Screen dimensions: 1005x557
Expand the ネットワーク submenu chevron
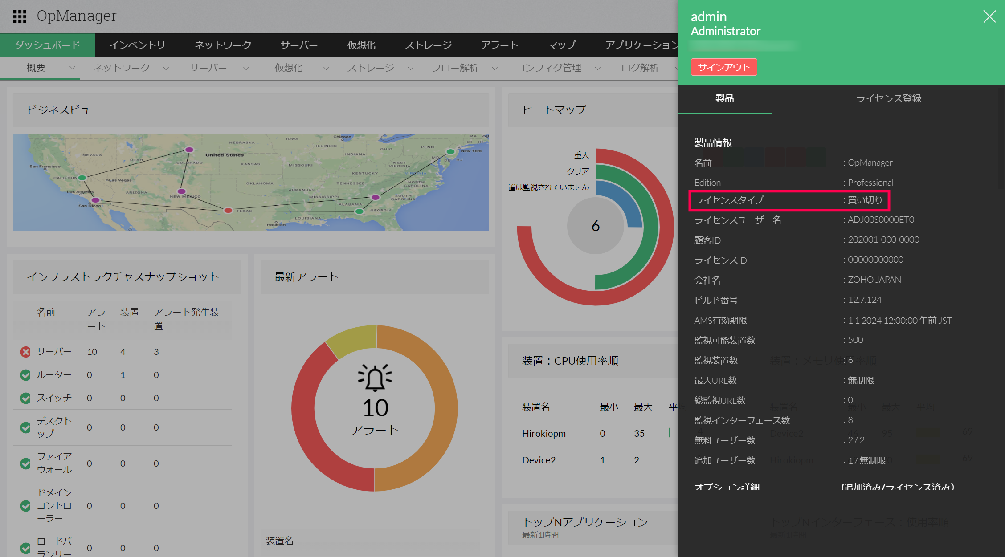166,68
